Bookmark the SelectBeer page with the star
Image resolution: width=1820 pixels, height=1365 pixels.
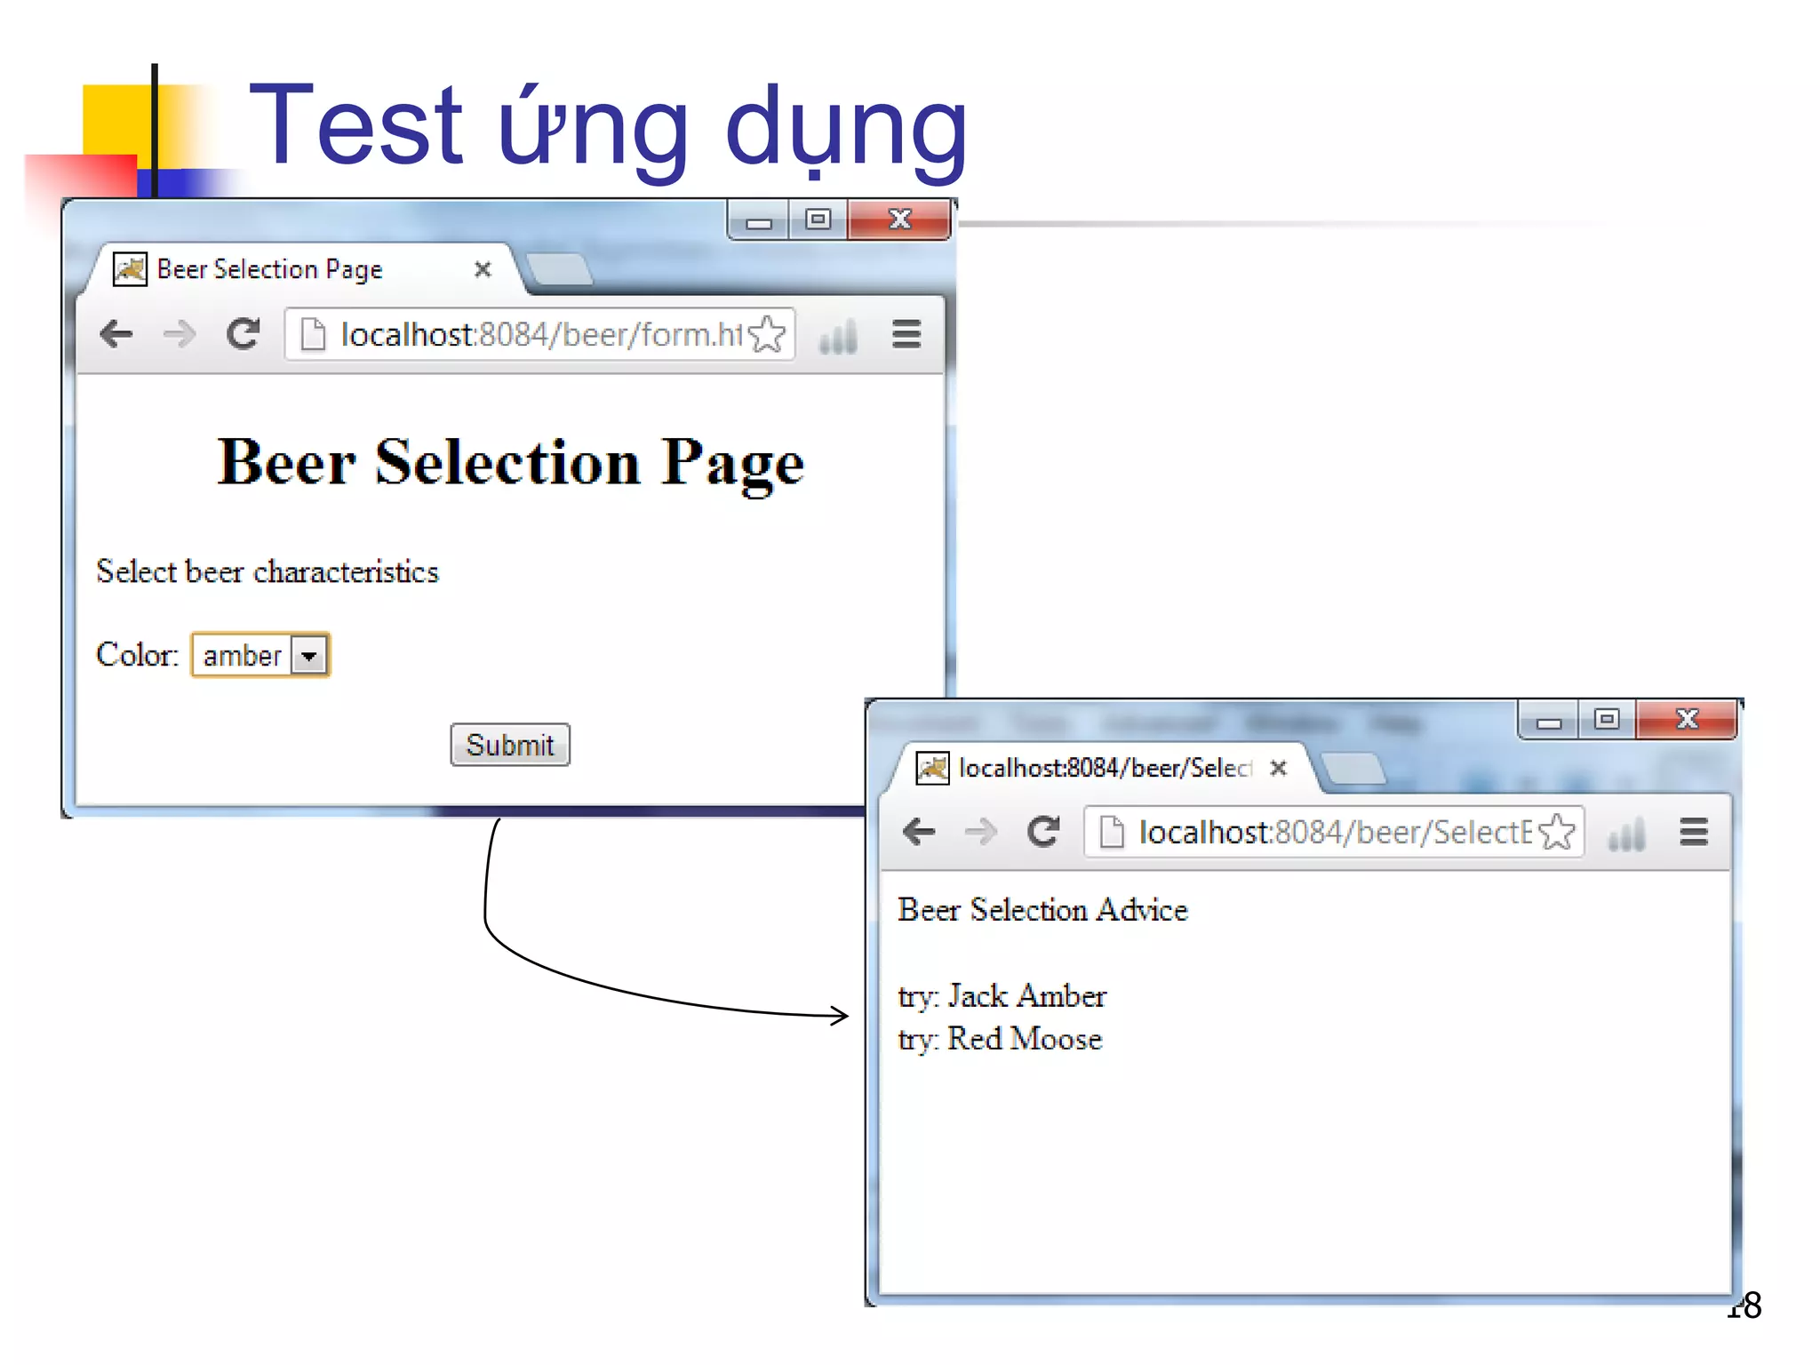[1557, 832]
